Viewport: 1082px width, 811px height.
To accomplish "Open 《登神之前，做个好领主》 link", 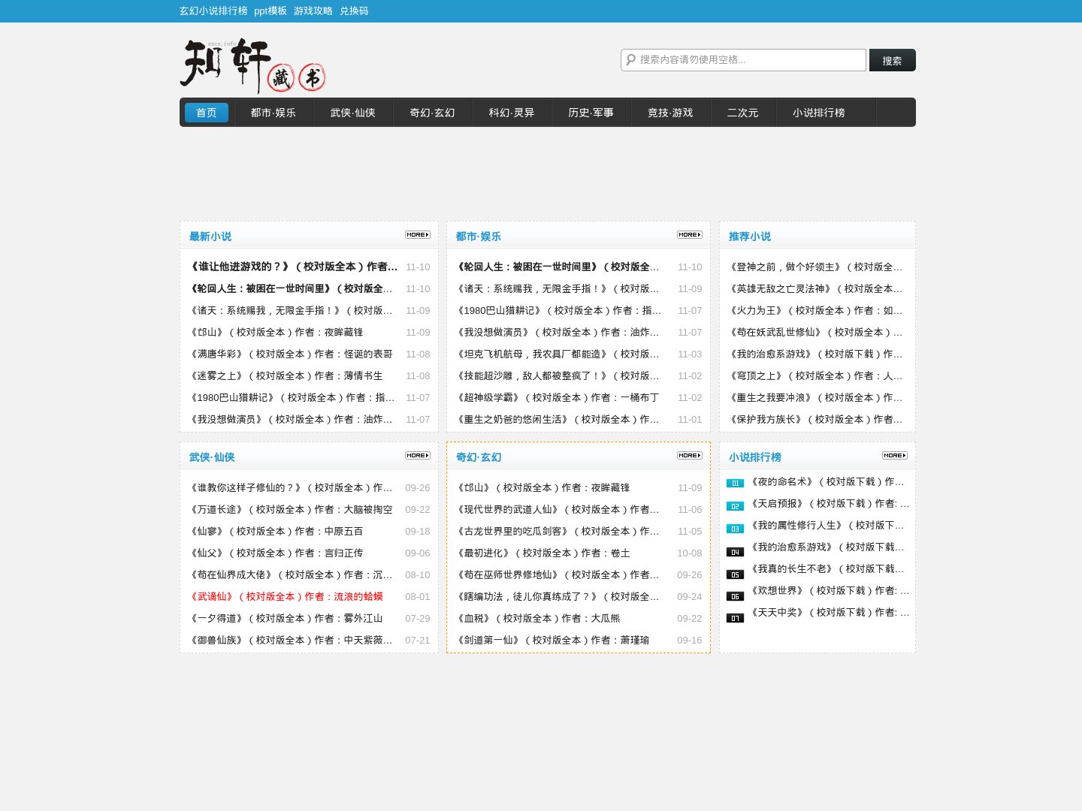I will click(816, 267).
